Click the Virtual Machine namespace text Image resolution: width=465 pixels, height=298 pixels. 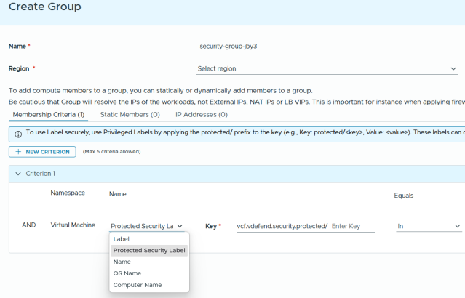pyautogui.click(x=73, y=225)
